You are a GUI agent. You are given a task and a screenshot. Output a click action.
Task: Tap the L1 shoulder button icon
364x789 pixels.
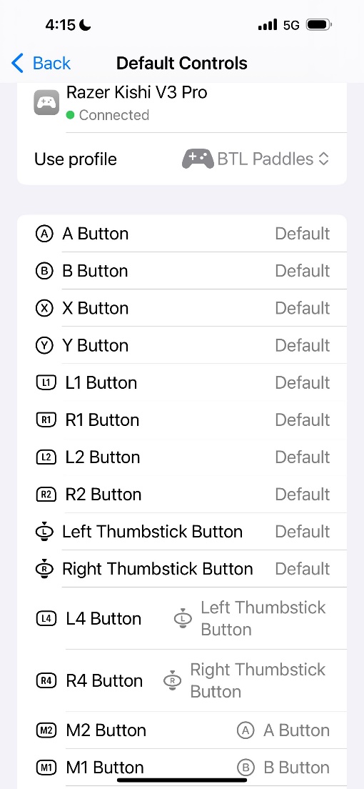point(46,383)
